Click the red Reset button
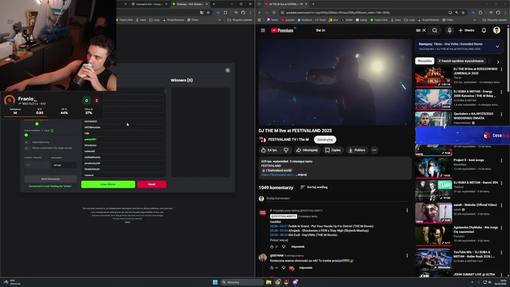This screenshot has width=510, height=287. coord(152,184)
